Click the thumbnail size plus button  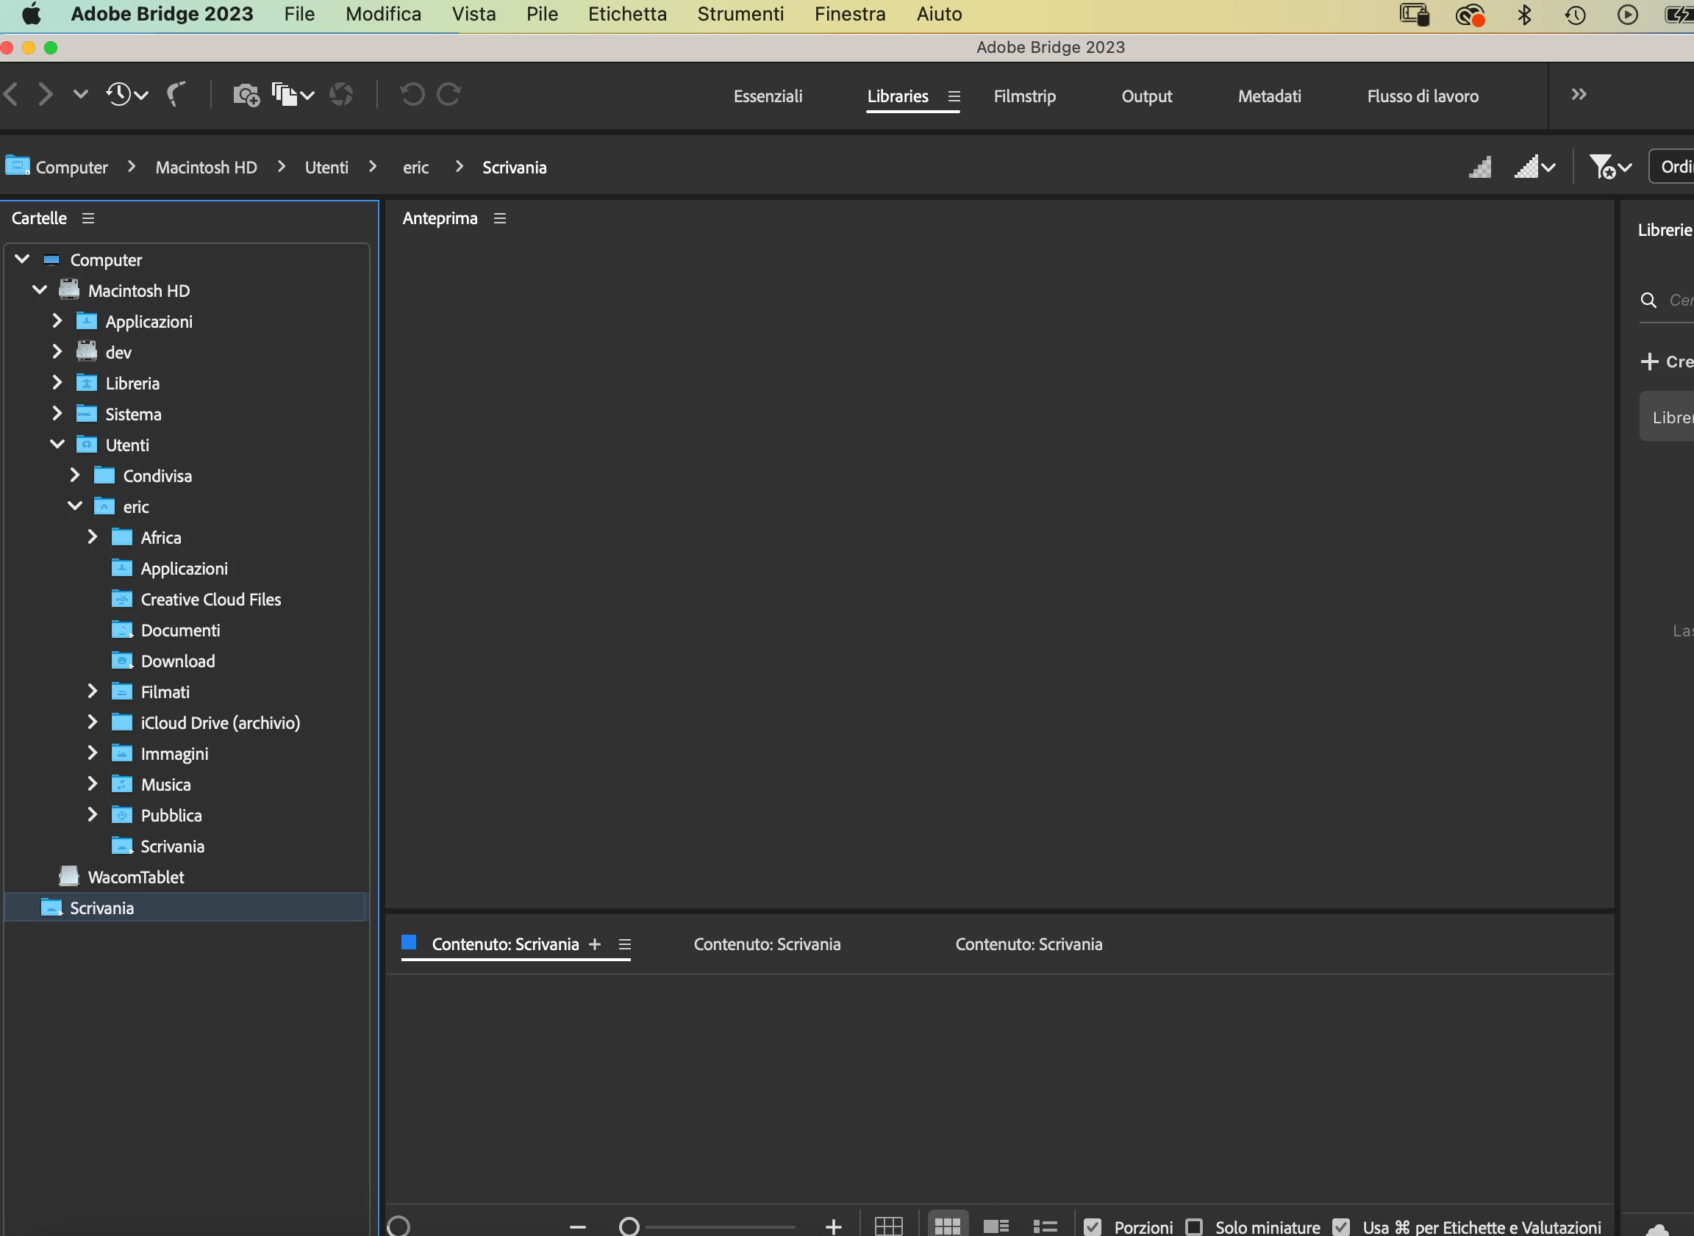pos(833,1226)
